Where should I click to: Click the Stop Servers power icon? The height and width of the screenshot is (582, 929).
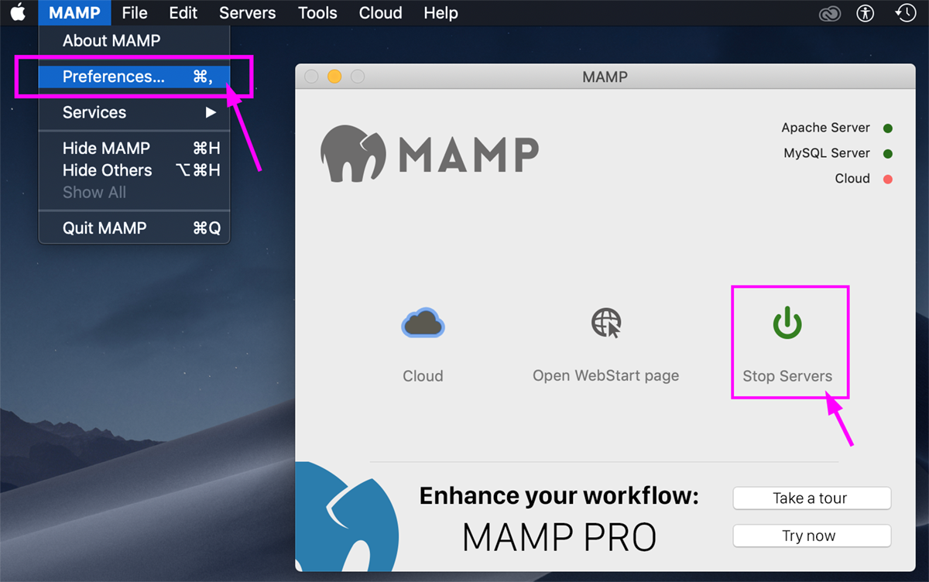[x=787, y=324]
